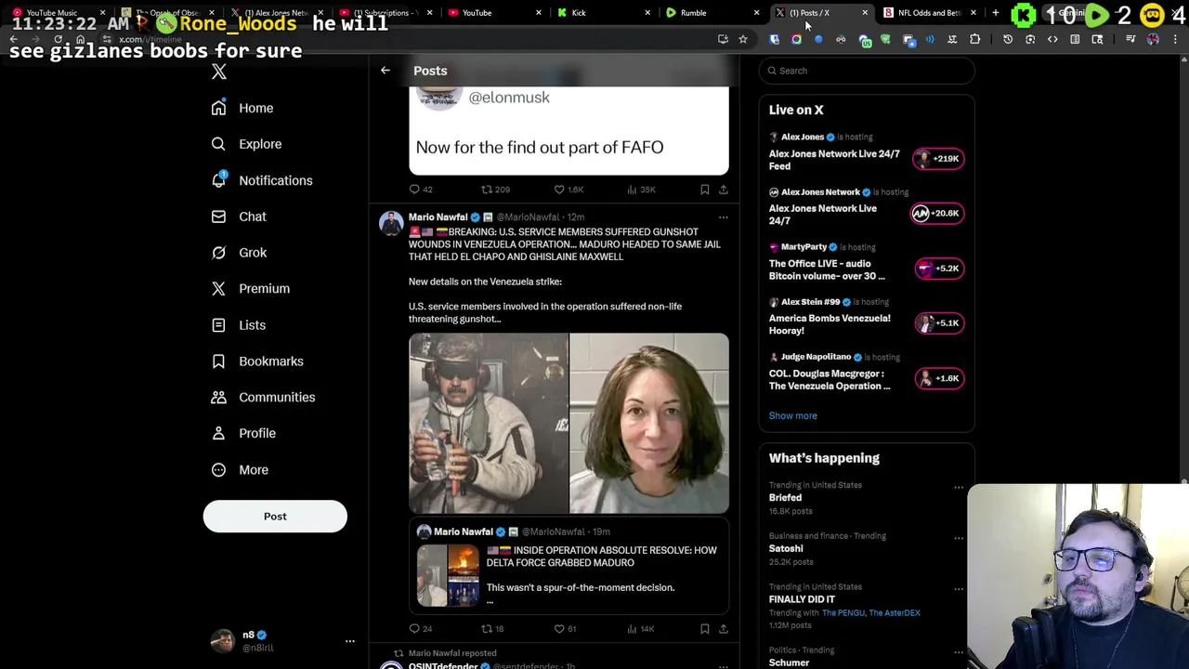
Task: Bookmark this page with the star icon
Action: [x=743, y=39]
